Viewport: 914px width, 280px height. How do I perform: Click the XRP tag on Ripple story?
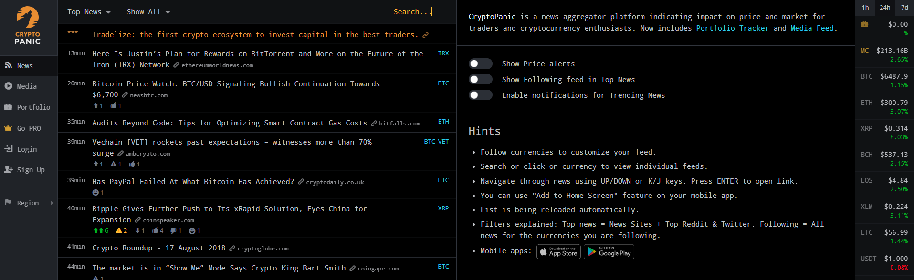[443, 208]
